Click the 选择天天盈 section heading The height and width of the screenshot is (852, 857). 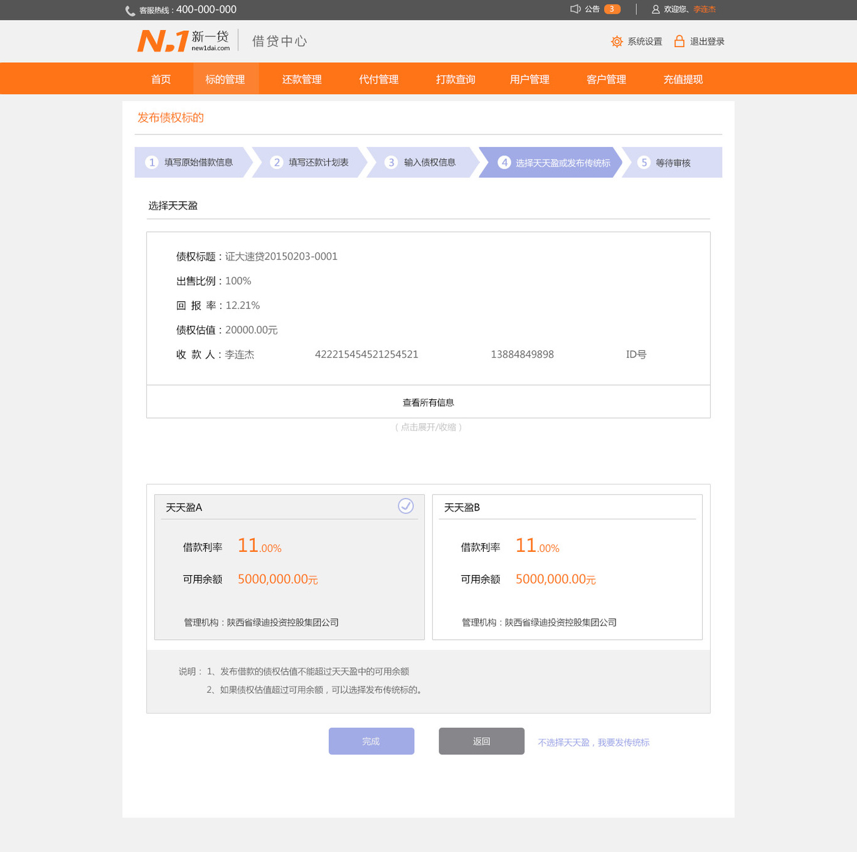click(173, 205)
